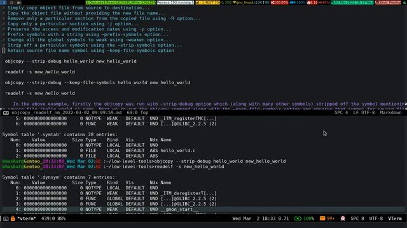Screen dimensions: 407x228
Task: Click the 439:0 88% position in the vterm modeline
Action: pos(53,218)
